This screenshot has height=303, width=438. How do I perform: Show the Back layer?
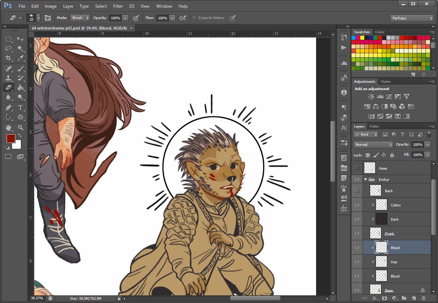[357, 191]
